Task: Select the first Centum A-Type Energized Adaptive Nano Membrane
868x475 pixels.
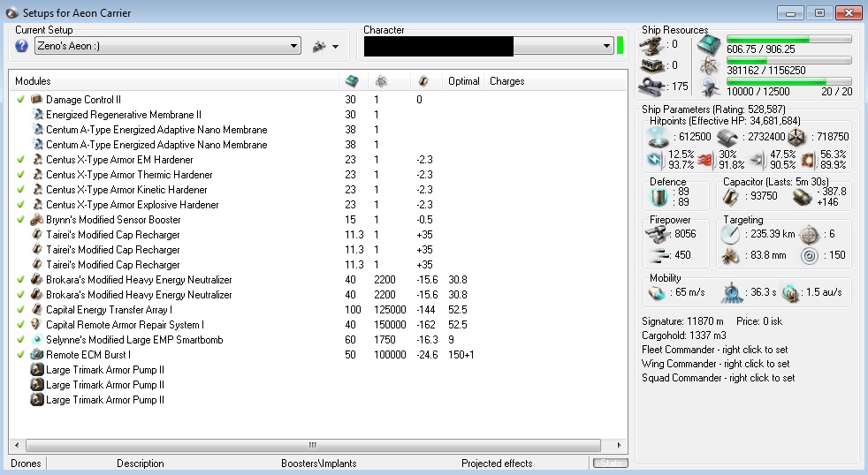Action: click(156, 130)
